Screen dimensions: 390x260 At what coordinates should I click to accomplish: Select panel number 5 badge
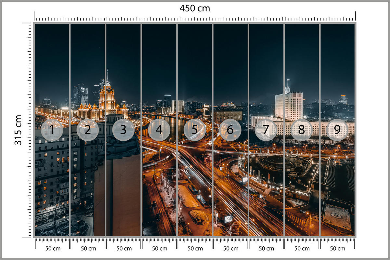194,130
